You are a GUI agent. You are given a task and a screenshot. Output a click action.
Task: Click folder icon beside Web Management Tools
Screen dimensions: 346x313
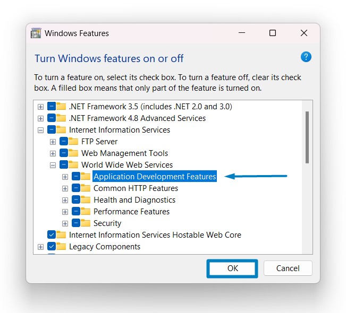click(73, 153)
